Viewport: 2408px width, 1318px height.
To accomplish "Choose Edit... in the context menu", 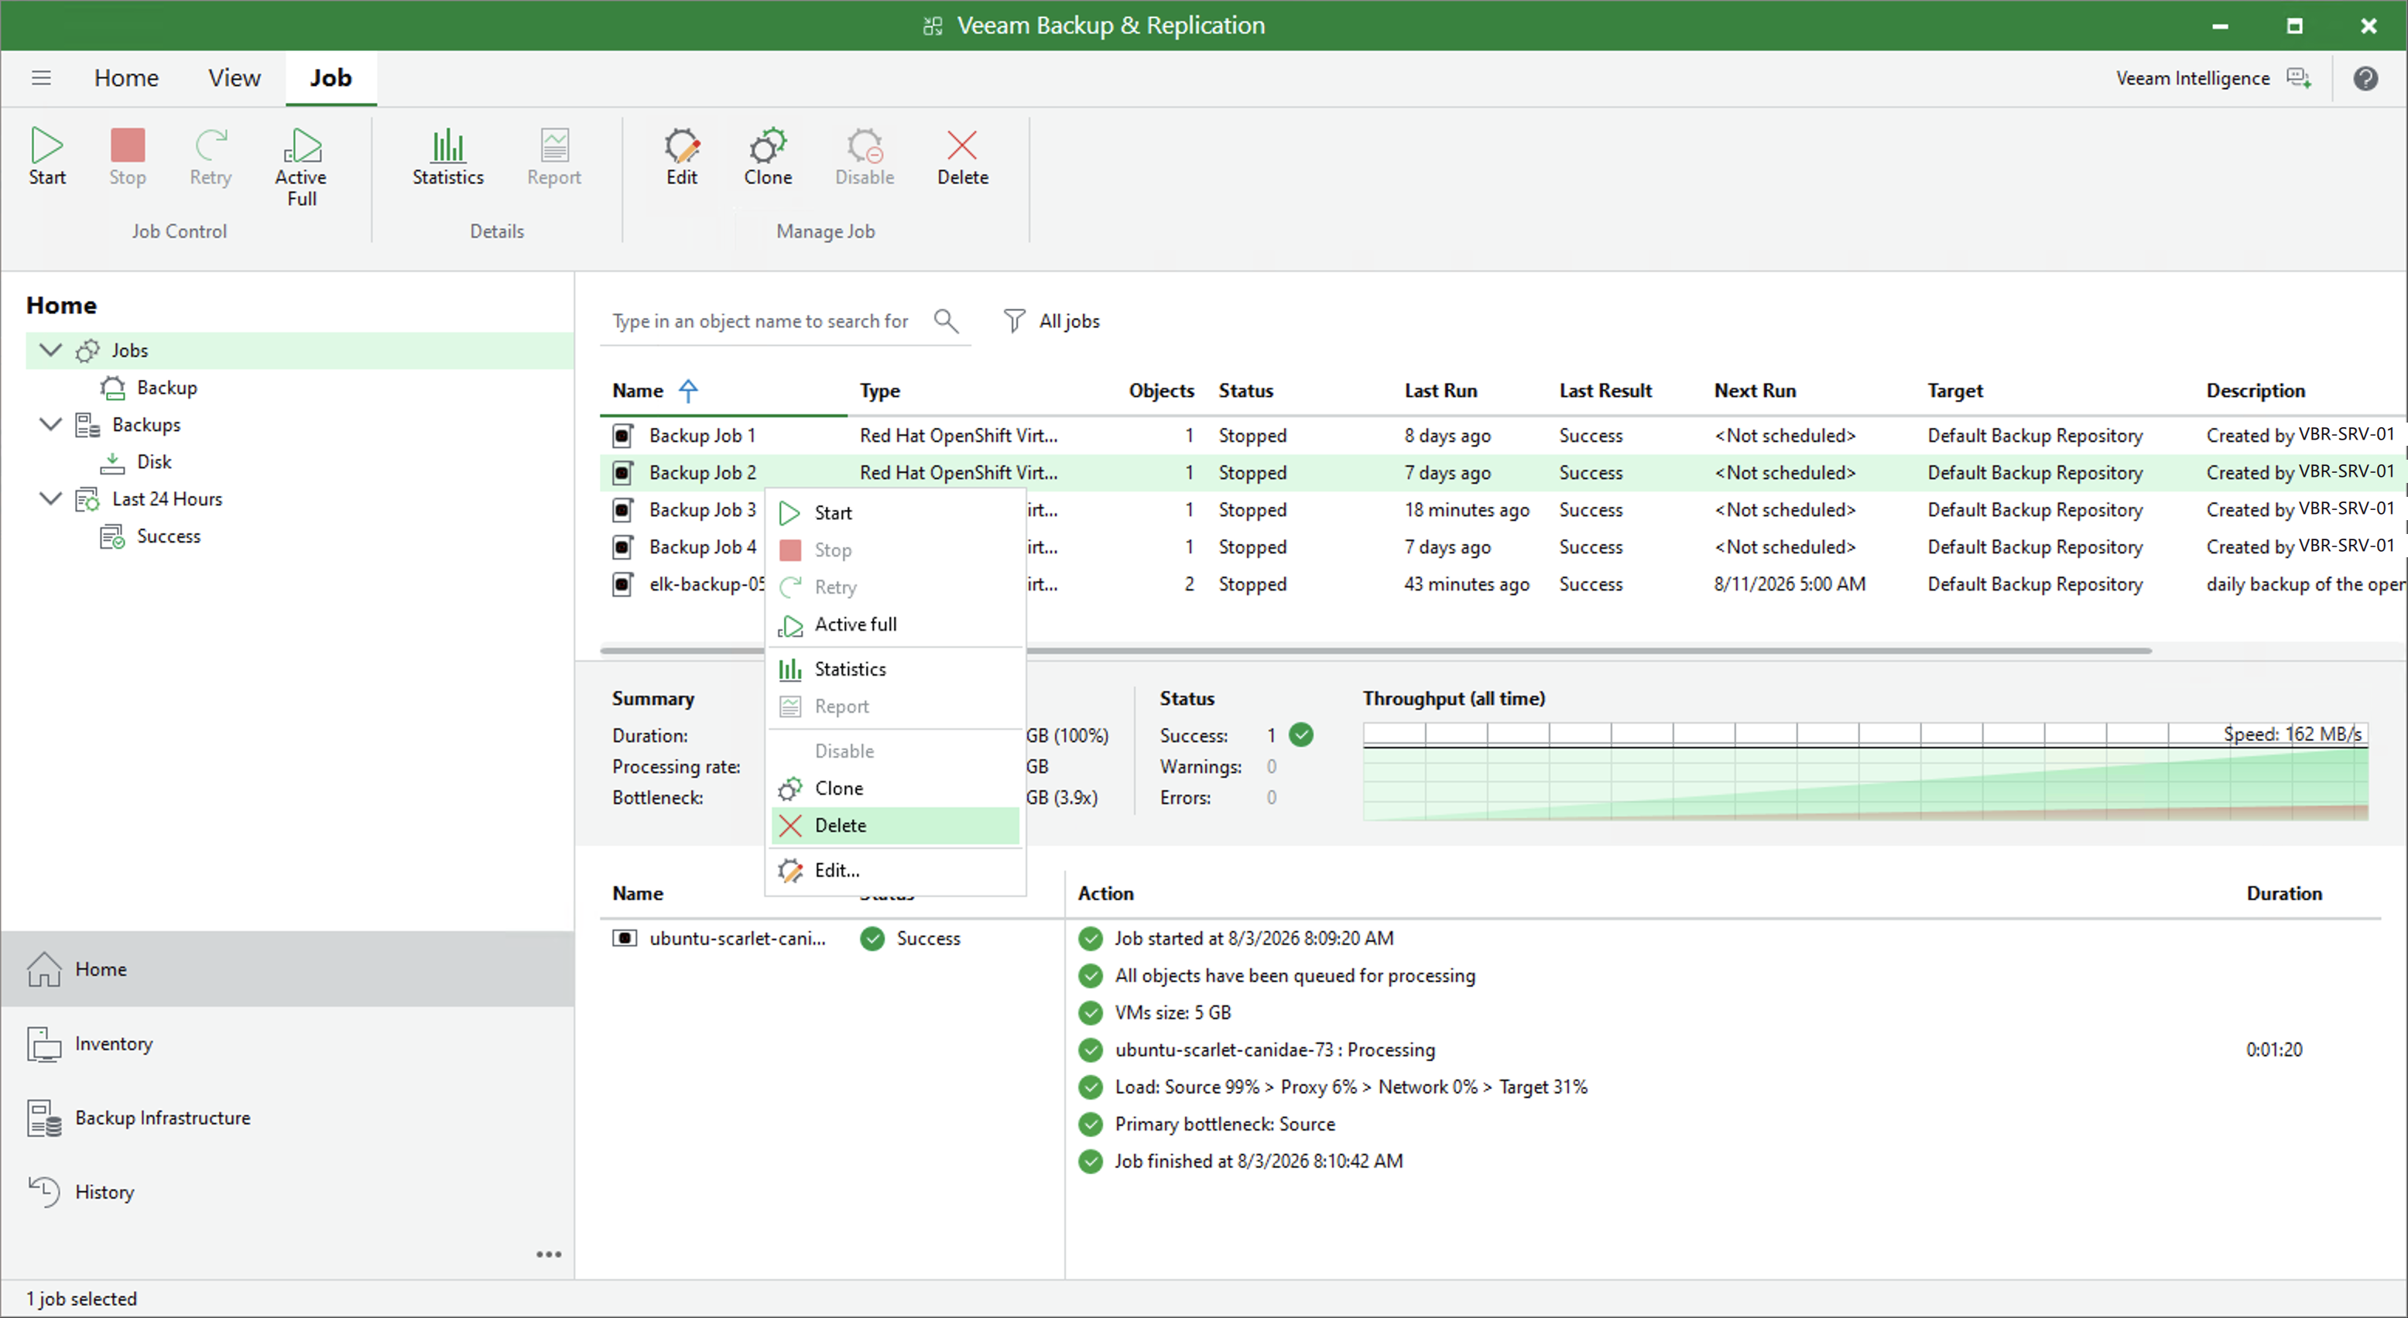I will [x=895, y=870].
